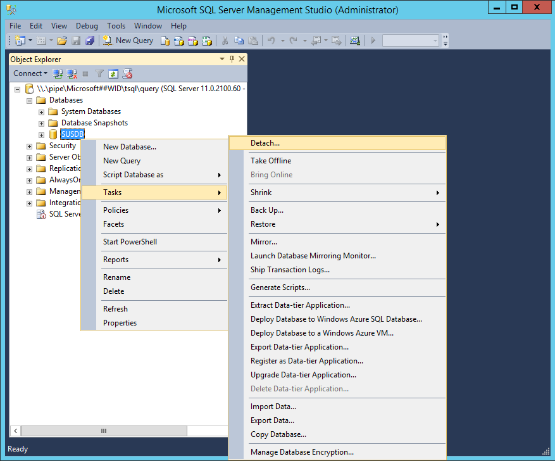
Task: Click the Copy icon on the toolbar
Action: pos(240,41)
